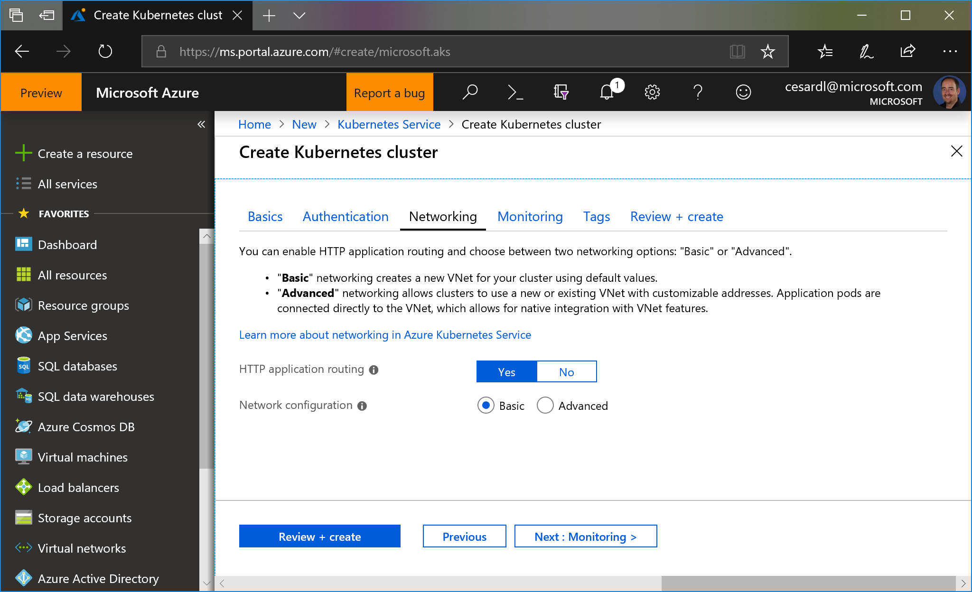Go back using browser back arrow

22,51
